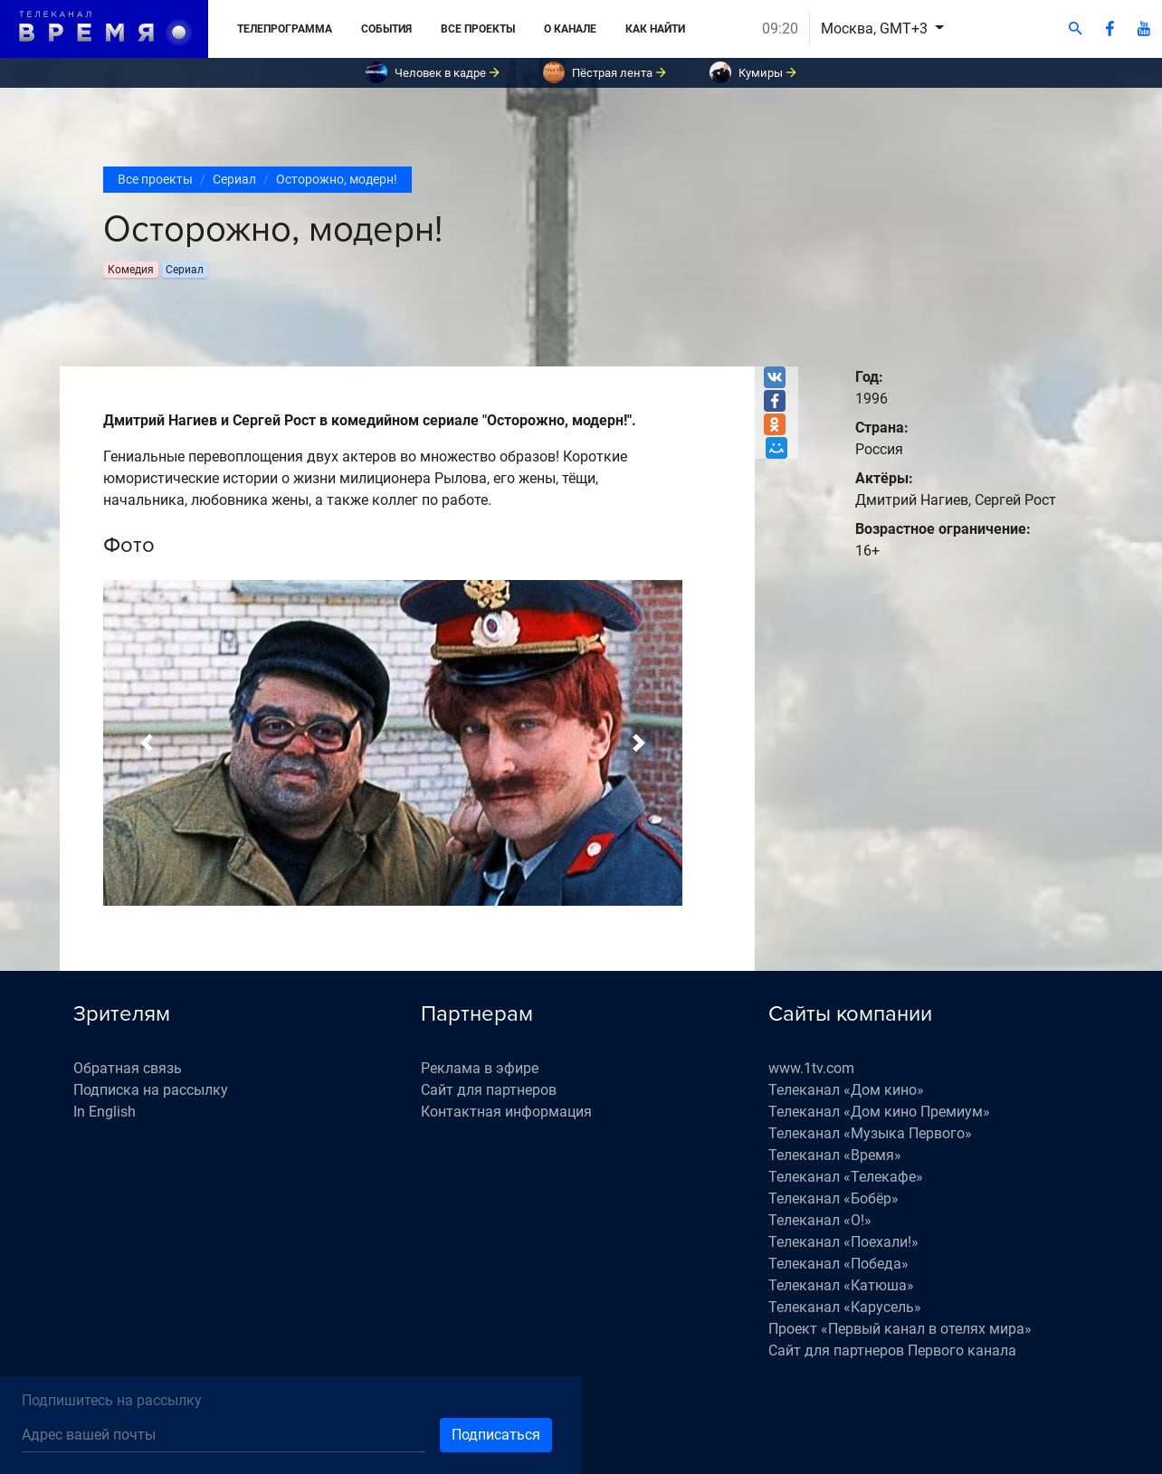
Task: Click the Кумиры round thumbnail
Action: (720, 72)
